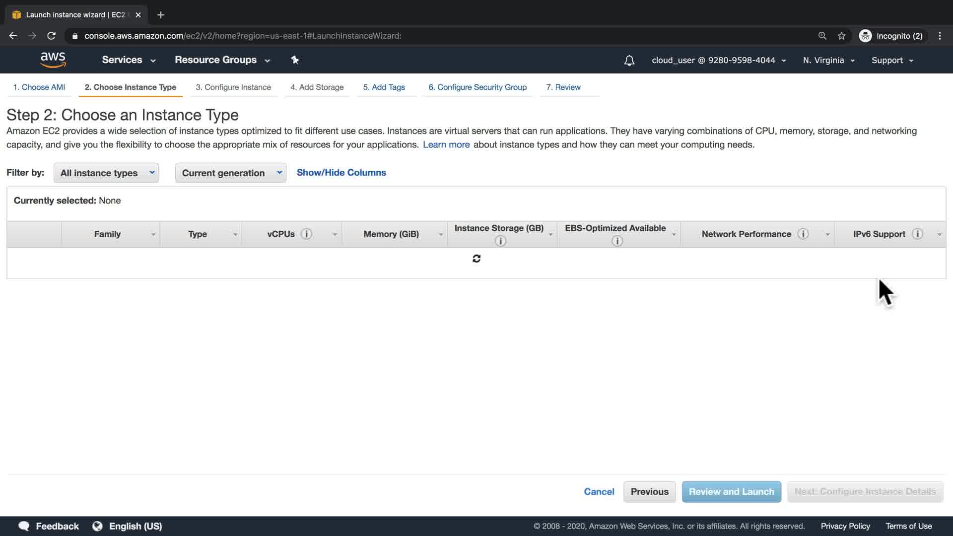Click the vCPUs info icon
Image resolution: width=953 pixels, height=536 pixels.
(306, 234)
